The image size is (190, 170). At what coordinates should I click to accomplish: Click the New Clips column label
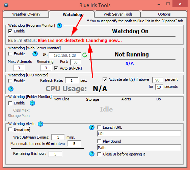(x=61, y=99)
